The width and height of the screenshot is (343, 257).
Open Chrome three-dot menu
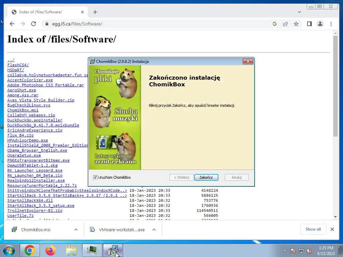[331, 24]
